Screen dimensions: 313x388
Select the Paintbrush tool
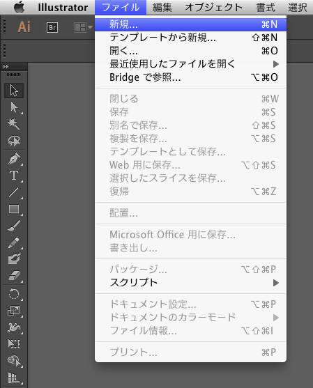pyautogui.click(x=14, y=226)
